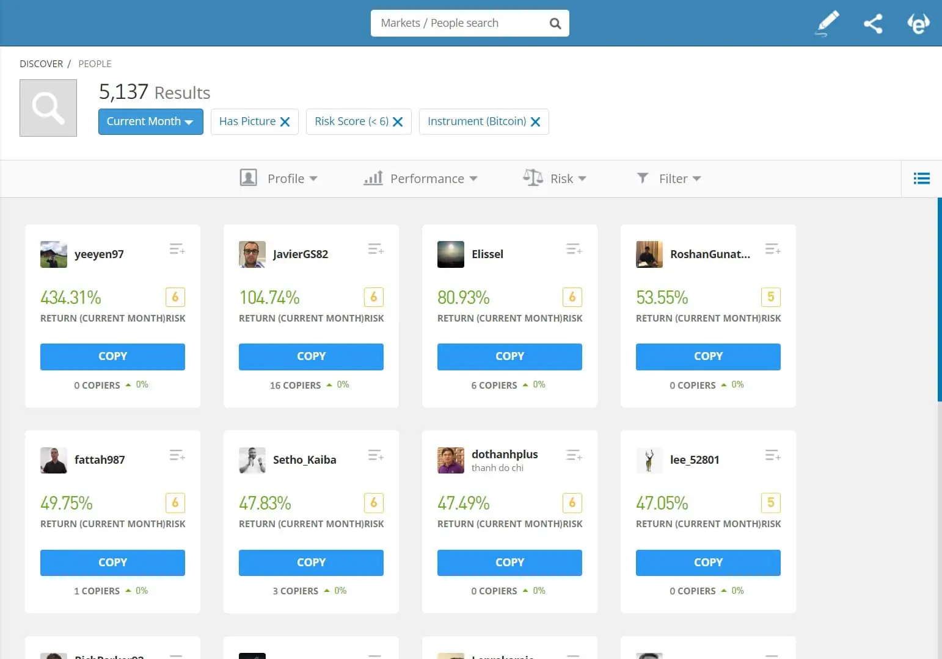Image resolution: width=942 pixels, height=659 pixels.
Task: Navigate to DISCOVER breadcrumb
Action: tap(41, 63)
